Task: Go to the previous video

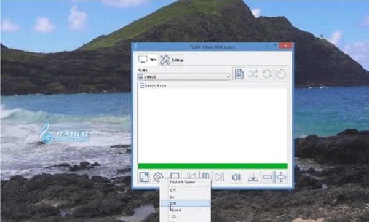Action: [x=191, y=175]
